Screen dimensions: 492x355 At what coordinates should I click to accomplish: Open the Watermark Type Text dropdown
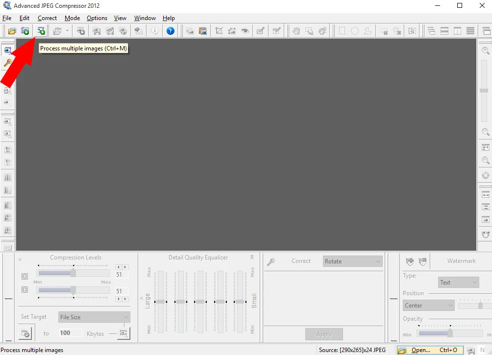coord(458,282)
